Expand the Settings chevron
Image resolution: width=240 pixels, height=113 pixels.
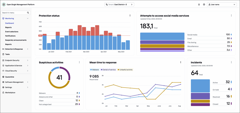coord(28,87)
